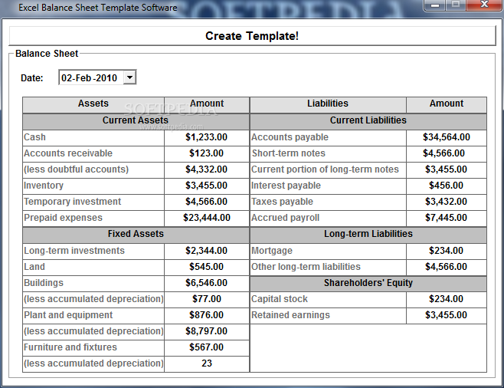The width and height of the screenshot is (504, 388).
Task: Select the Accounts receivable label
Action: coord(68,153)
